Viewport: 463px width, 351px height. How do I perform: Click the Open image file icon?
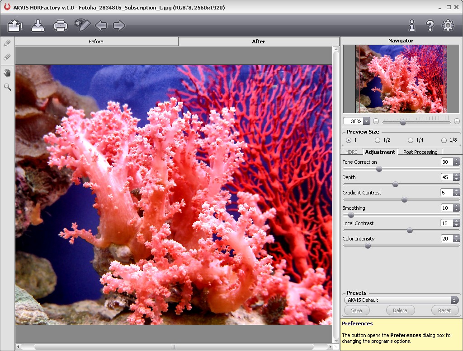(15, 26)
